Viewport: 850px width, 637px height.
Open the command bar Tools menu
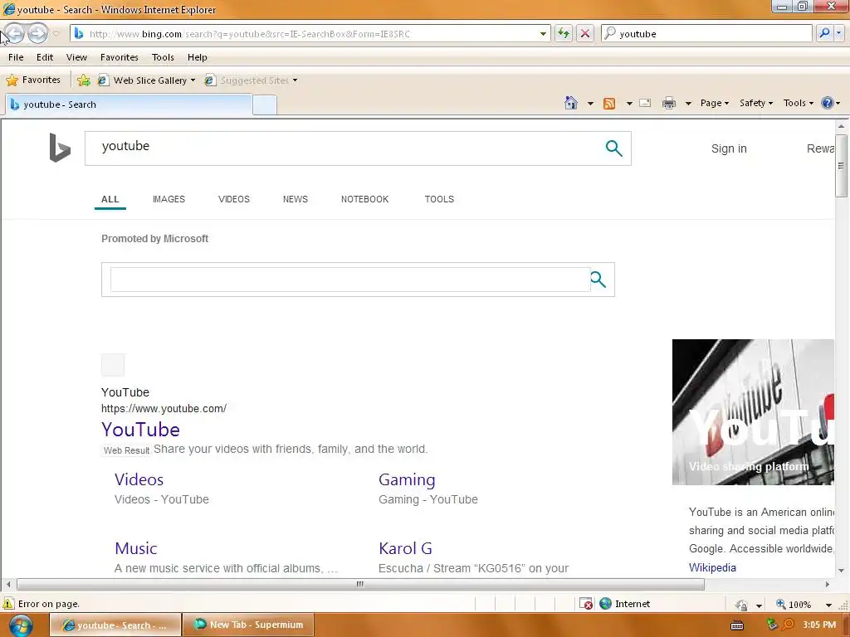click(x=798, y=103)
